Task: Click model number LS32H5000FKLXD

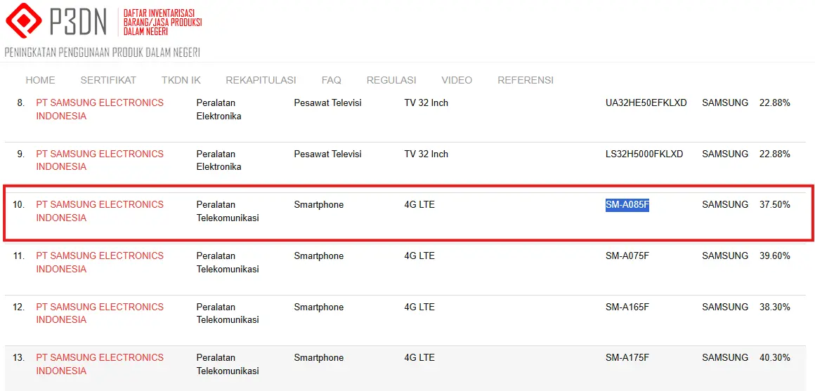Action: tap(644, 154)
